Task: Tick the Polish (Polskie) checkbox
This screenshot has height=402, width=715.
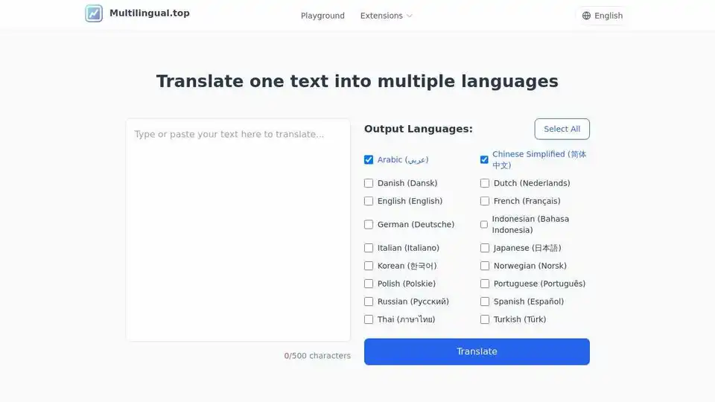Action: coord(369,284)
